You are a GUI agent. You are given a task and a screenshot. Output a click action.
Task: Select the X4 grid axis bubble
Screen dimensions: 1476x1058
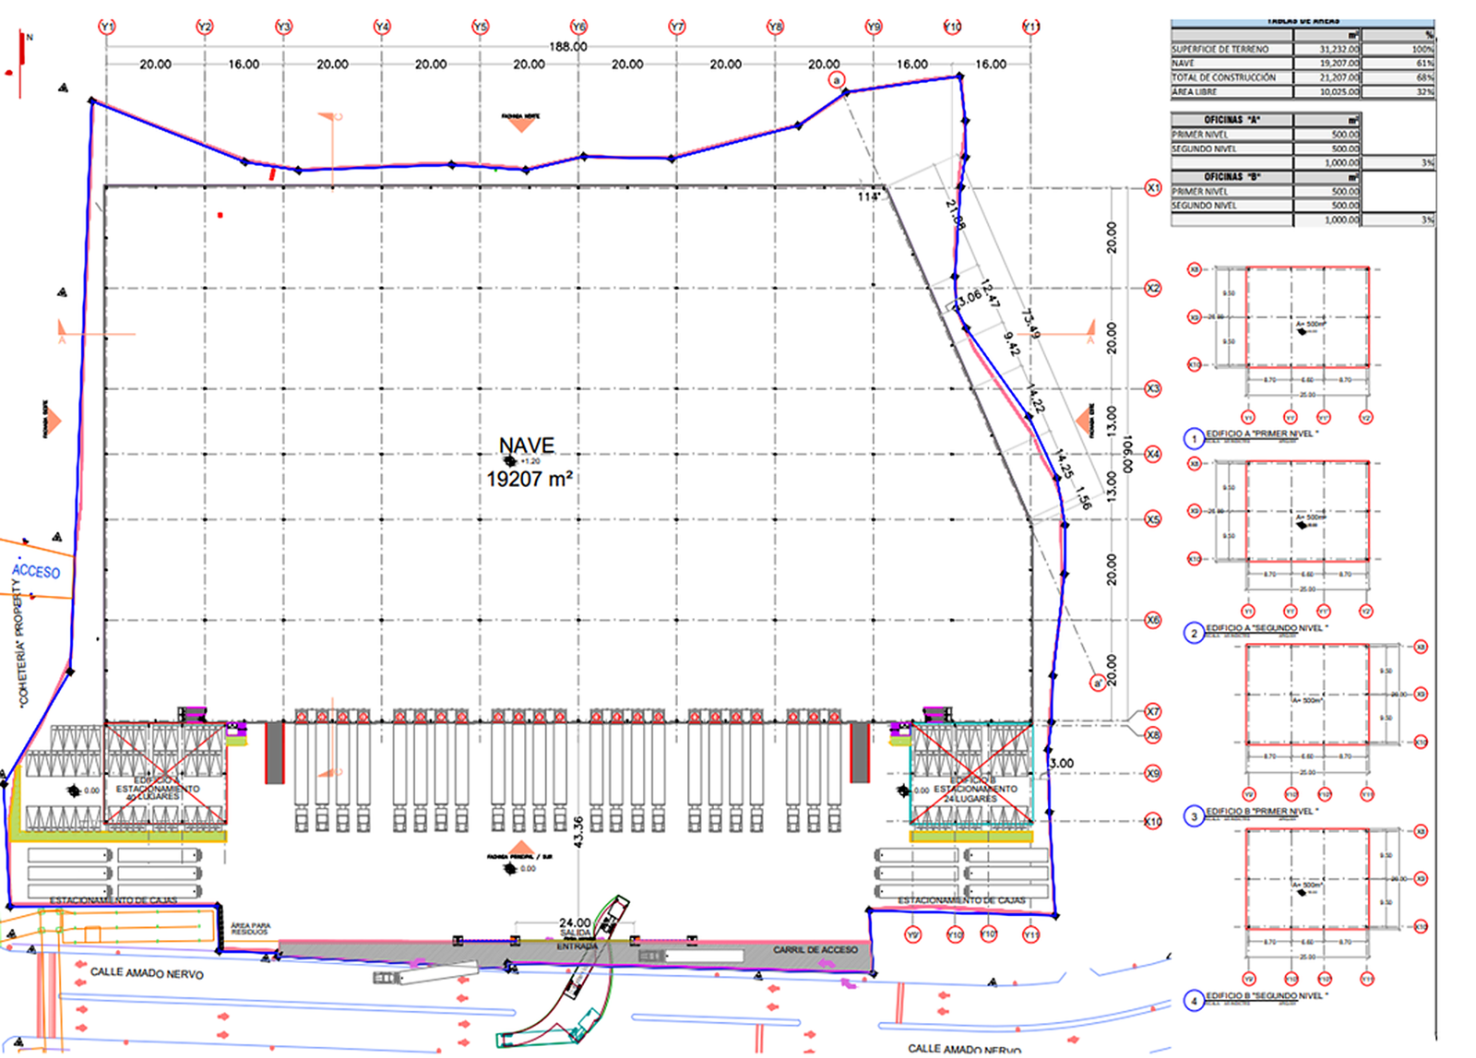coord(1153,454)
